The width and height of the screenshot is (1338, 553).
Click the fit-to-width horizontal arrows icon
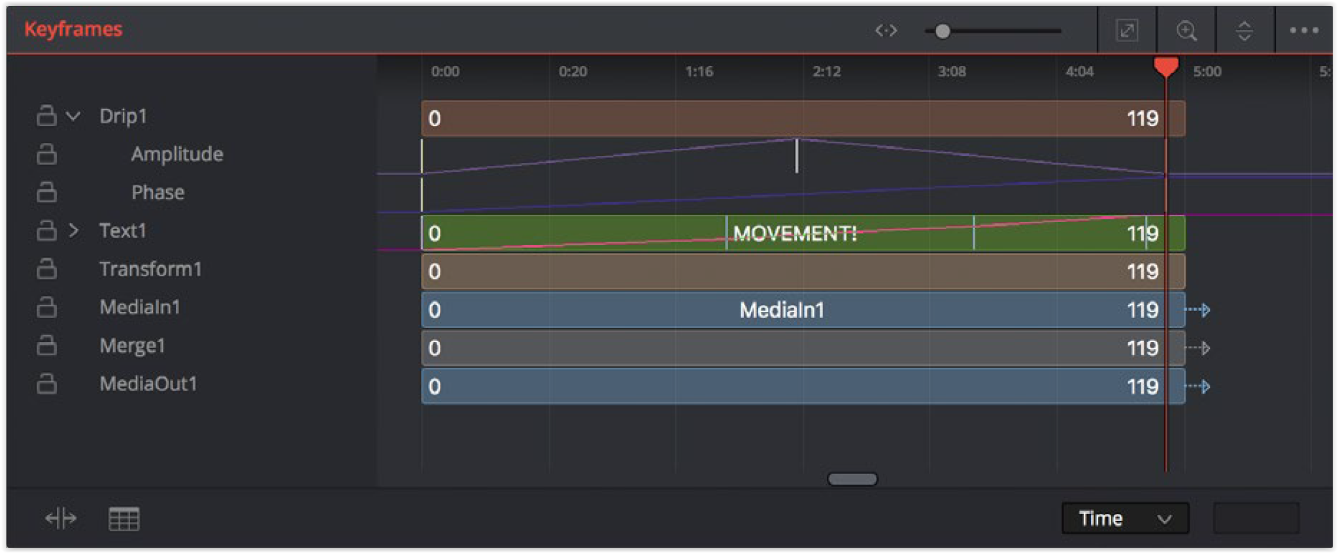point(886,31)
